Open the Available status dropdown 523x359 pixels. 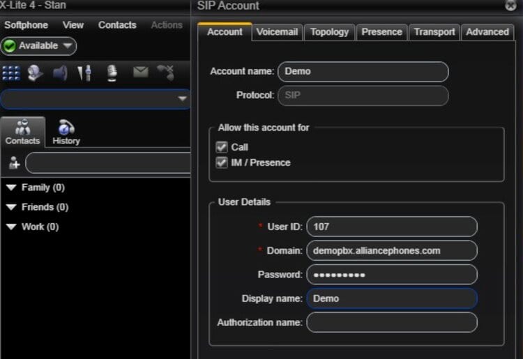[x=38, y=46]
